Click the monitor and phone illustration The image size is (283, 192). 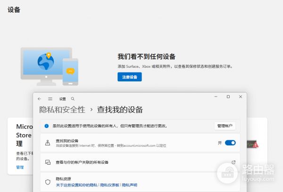[50, 66]
